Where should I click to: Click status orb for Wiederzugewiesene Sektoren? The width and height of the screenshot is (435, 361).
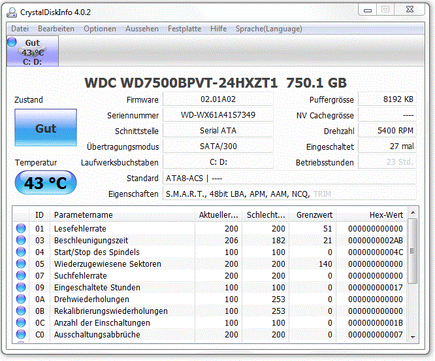(21, 264)
